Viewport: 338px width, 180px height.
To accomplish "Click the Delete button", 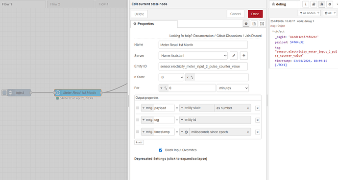I will (139, 14).
